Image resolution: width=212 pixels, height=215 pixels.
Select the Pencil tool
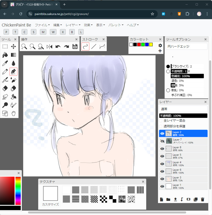click(x=5, y=71)
